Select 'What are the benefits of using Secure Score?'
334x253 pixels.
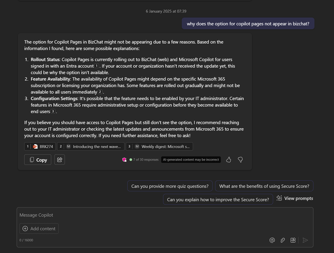point(264,186)
